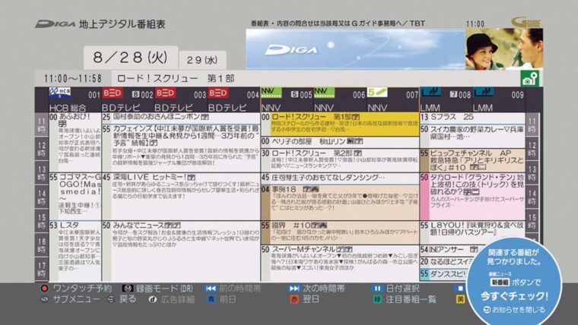The height and width of the screenshot is (325, 578).
Task: Select the BD logo for channel 002
Action: pos(113,93)
